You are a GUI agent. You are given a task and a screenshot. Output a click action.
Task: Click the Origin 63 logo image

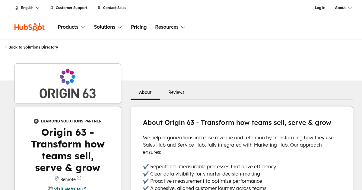68,84
